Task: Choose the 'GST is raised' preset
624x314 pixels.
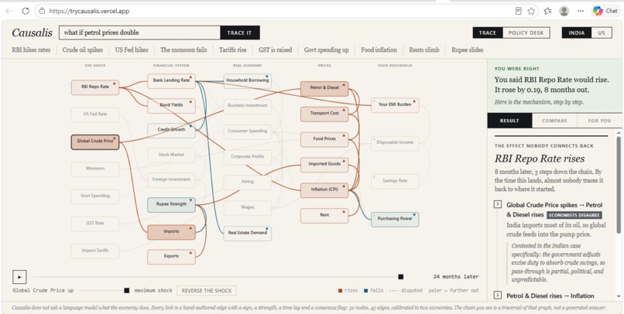Action: (275, 49)
